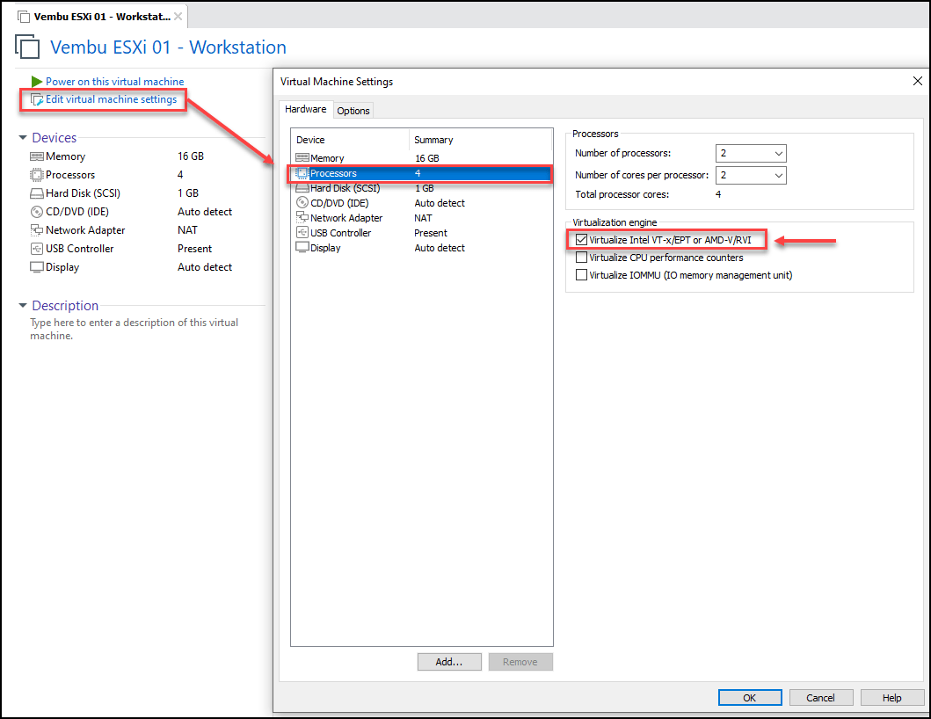
Task: Uncheck Virtualize Intel VT-x/EPT or AMD-V/RVI
Action: 582,240
